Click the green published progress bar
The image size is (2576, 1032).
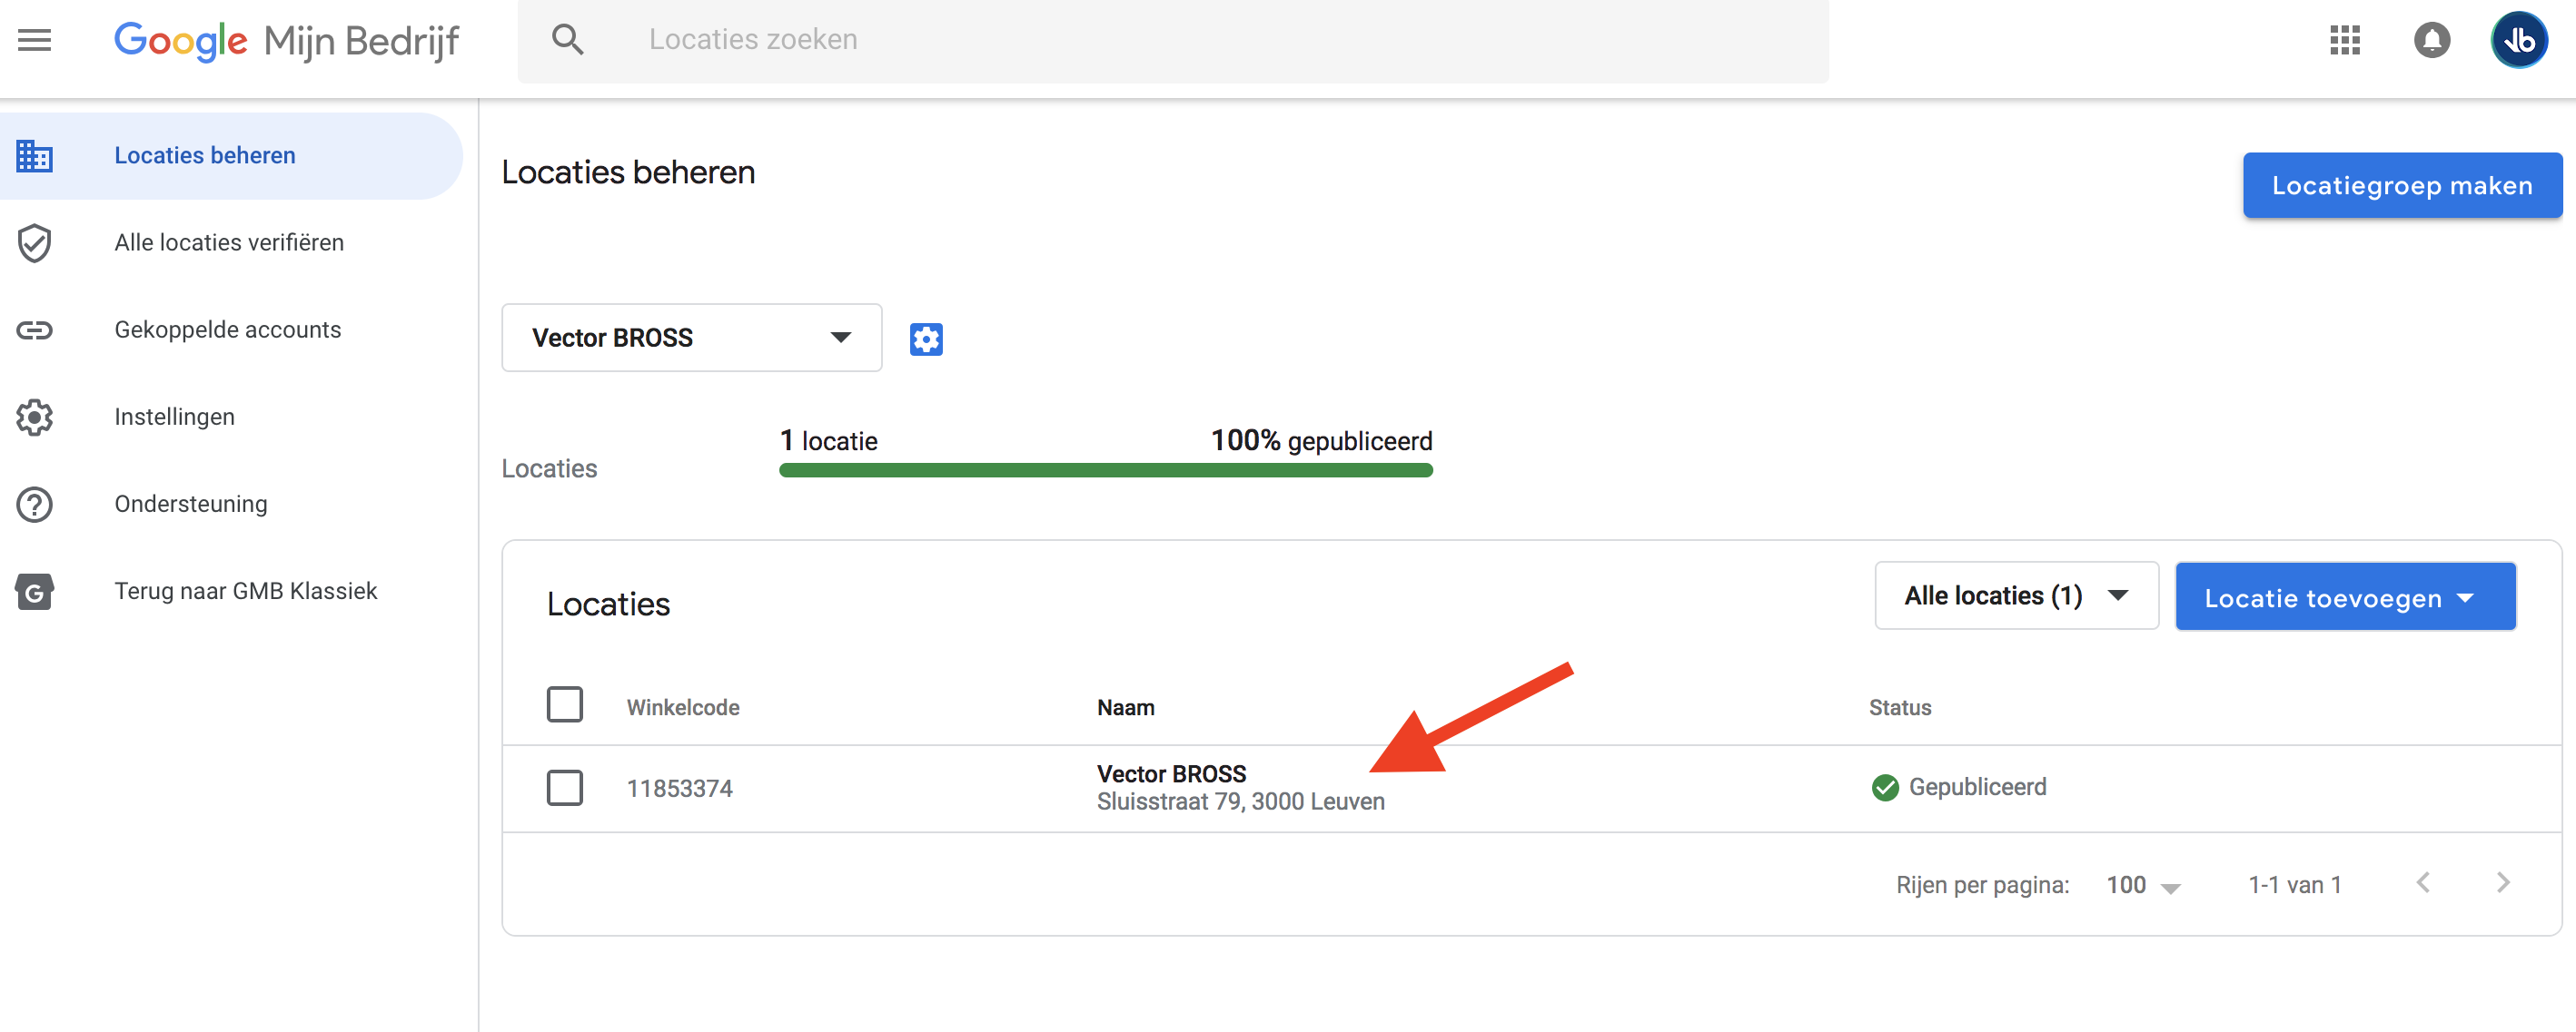point(1105,469)
